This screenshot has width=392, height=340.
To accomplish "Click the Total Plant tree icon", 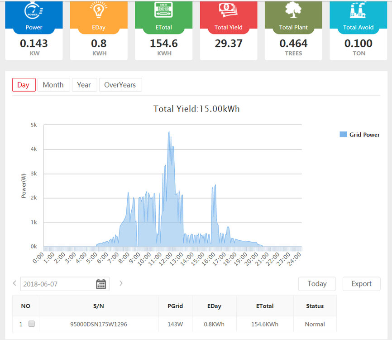I will [x=293, y=11].
